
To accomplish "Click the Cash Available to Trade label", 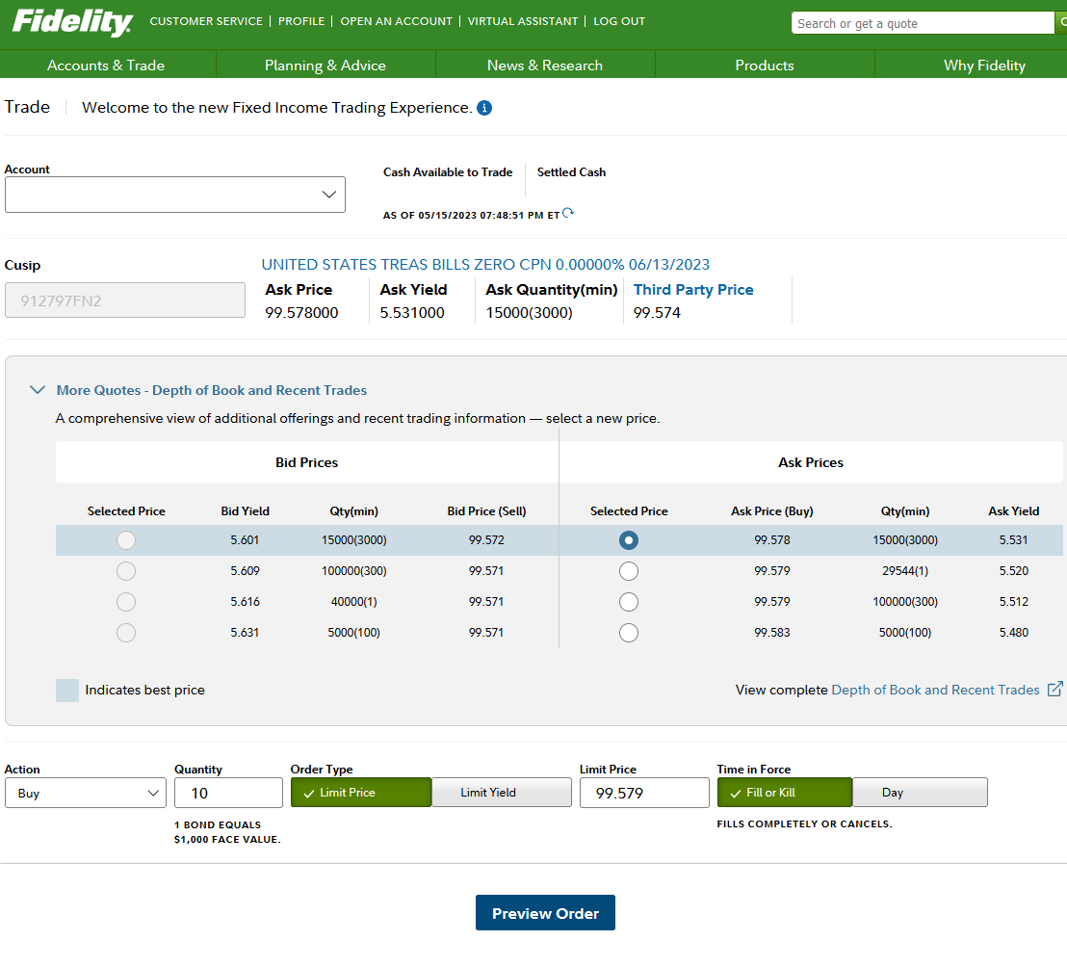I will [x=448, y=172].
